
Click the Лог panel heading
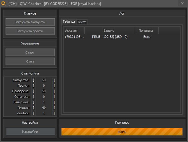122,13
